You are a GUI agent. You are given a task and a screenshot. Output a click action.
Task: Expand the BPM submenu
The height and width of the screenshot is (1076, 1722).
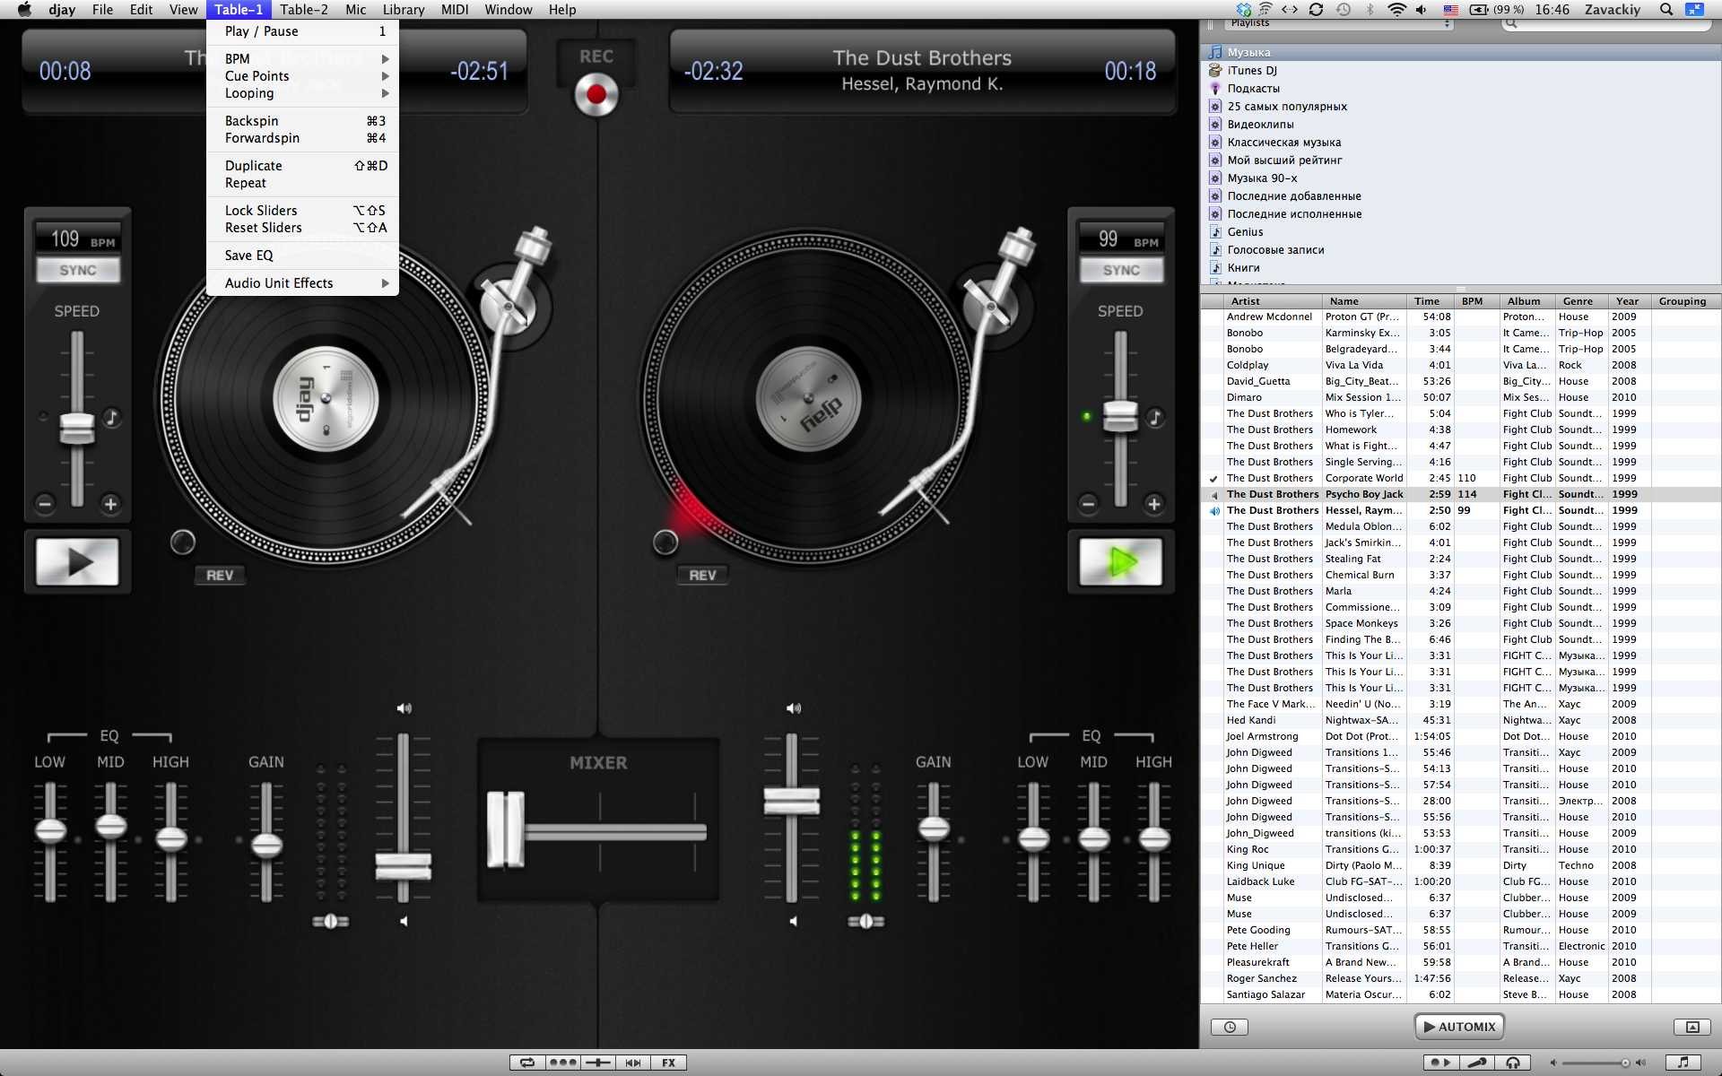click(x=302, y=58)
